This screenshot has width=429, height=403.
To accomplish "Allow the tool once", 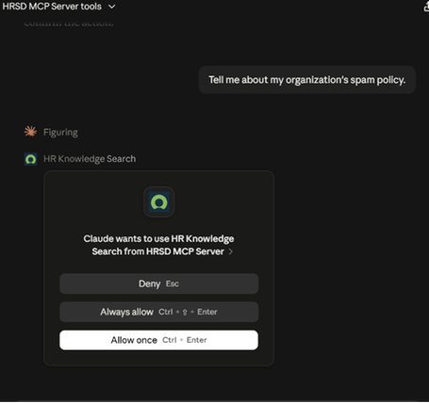I will point(159,340).
